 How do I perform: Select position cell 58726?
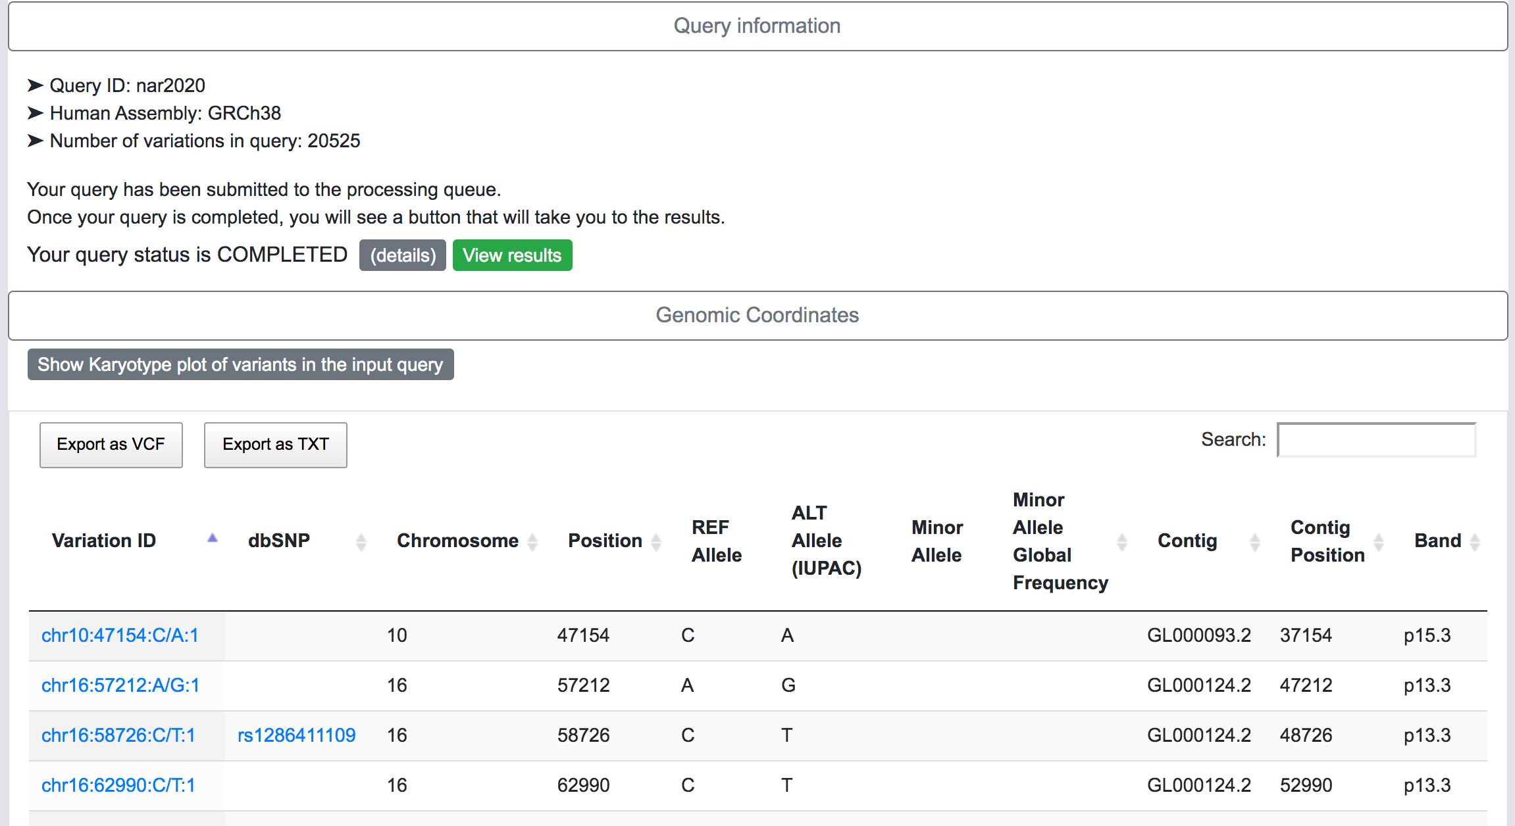pyautogui.click(x=583, y=735)
